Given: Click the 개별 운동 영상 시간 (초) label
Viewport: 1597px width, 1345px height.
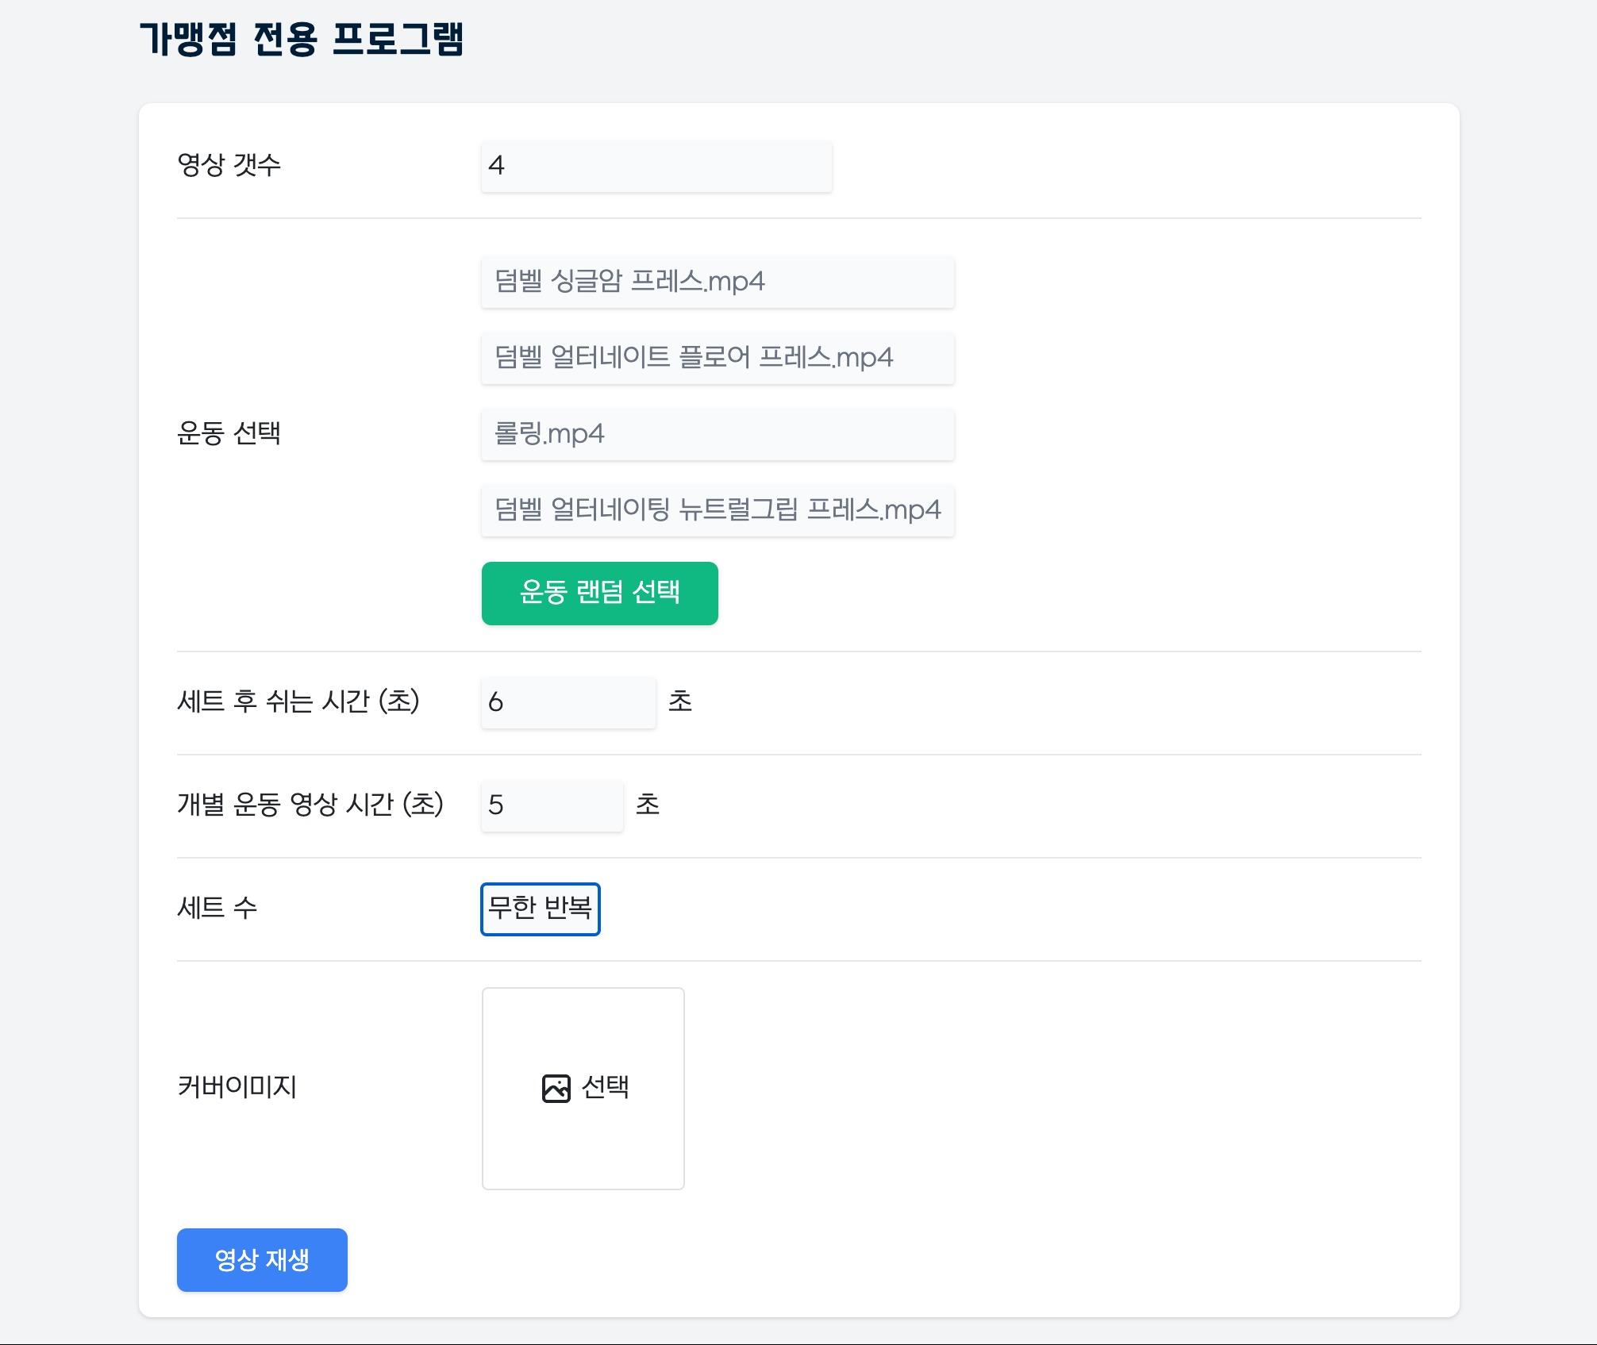Looking at the screenshot, I should (310, 805).
